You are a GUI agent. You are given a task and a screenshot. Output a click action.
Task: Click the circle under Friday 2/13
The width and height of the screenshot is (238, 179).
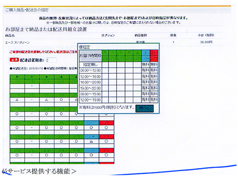[x=76, y=141]
